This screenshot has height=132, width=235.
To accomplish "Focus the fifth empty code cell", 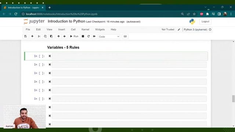I will (x=129, y=90).
